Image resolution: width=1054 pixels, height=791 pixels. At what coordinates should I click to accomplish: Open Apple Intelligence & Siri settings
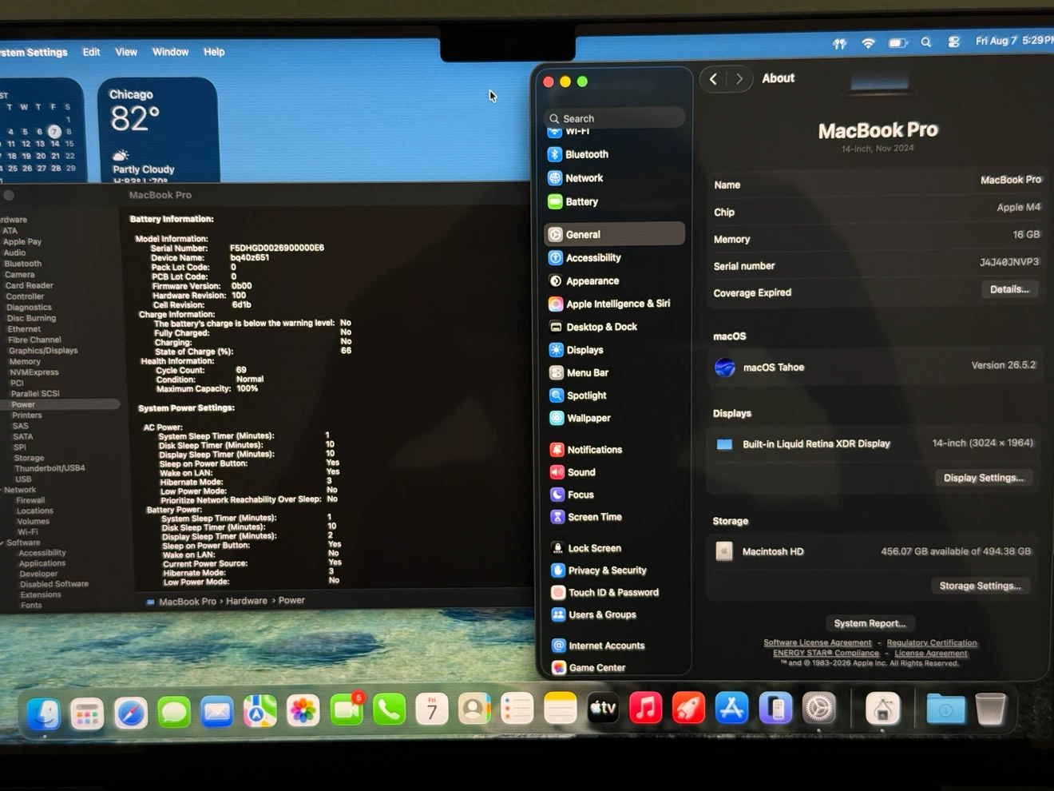[615, 304]
